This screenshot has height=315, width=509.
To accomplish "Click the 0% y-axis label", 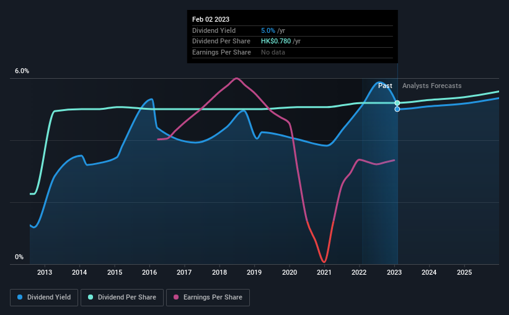I will pos(19,257).
